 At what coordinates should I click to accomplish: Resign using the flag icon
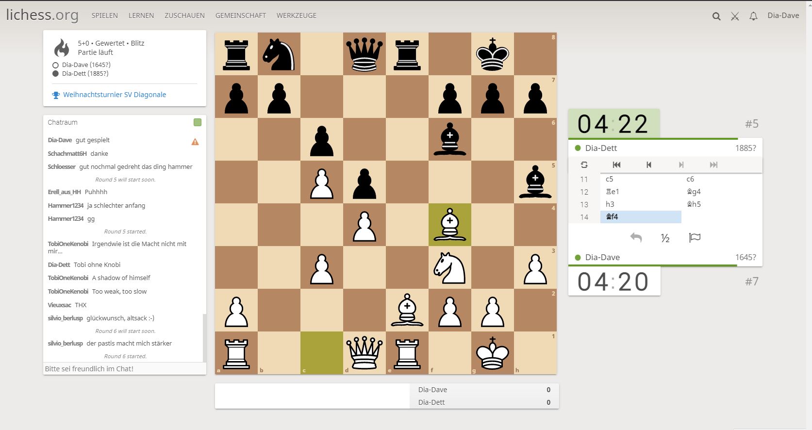click(x=695, y=238)
